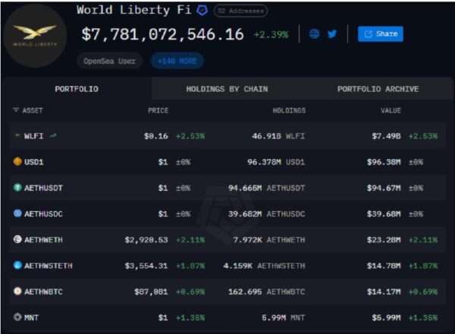The height and width of the screenshot is (334, 455).
Task: Click the $7.49B value cell
Action: 386,136
